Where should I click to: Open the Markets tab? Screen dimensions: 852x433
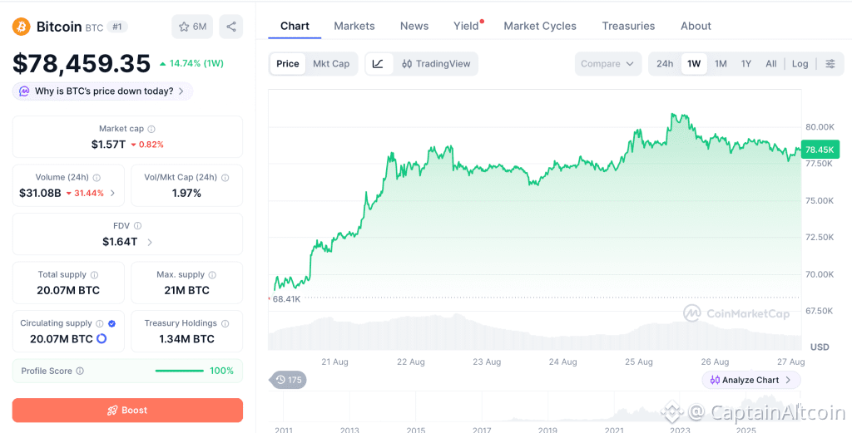click(354, 26)
